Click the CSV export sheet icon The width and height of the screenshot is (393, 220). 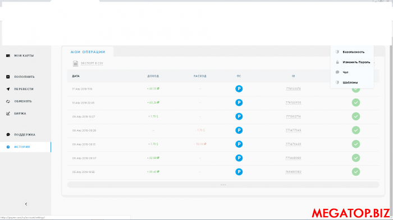[75, 63]
